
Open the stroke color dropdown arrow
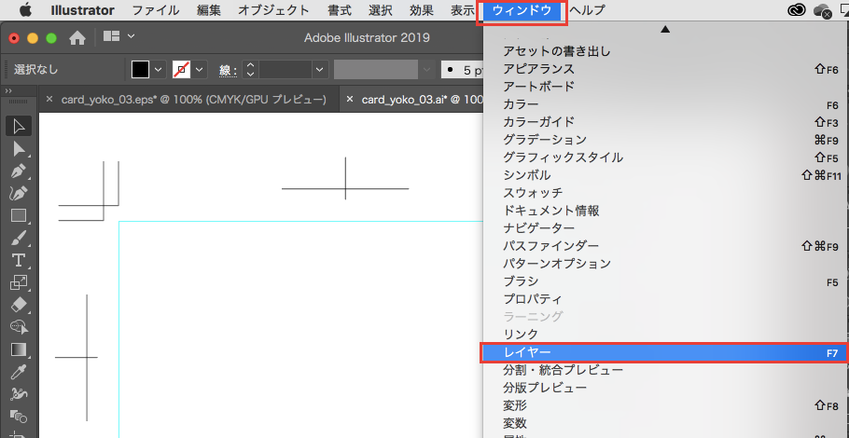[x=199, y=70]
